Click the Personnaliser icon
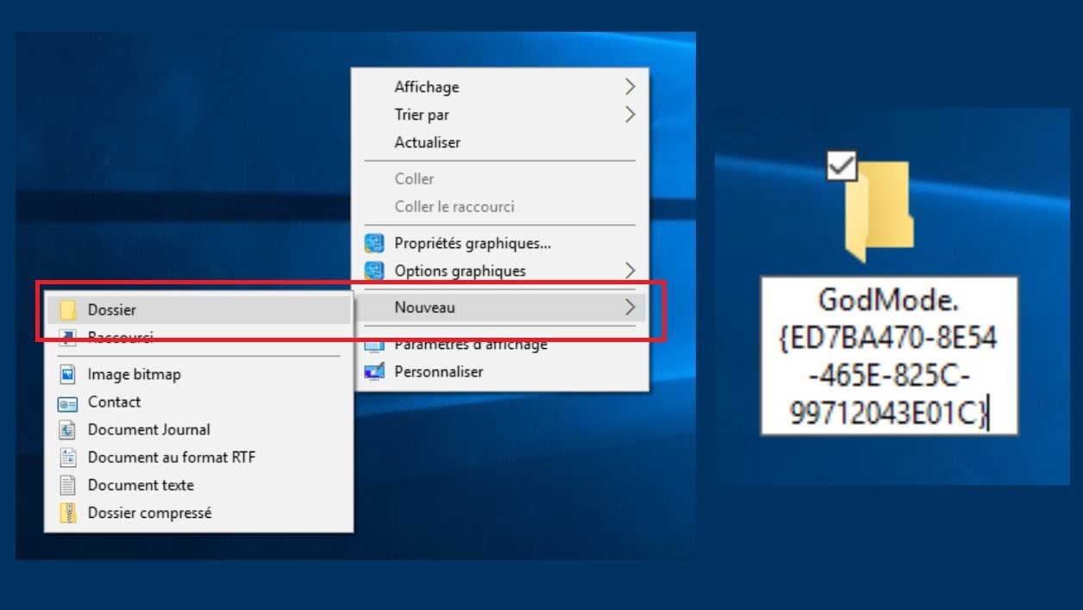Viewport: 1083px width, 610px height. (374, 372)
